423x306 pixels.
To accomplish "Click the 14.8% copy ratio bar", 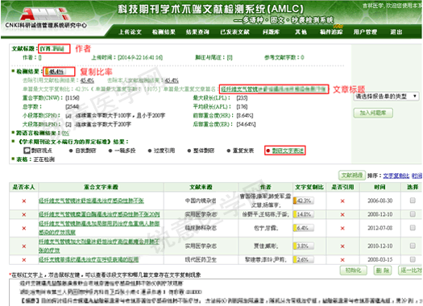I will tap(304, 214).
